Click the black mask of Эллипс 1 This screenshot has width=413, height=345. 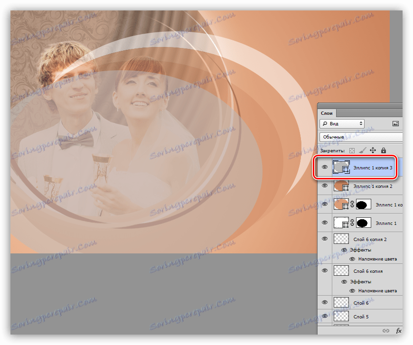click(x=364, y=223)
